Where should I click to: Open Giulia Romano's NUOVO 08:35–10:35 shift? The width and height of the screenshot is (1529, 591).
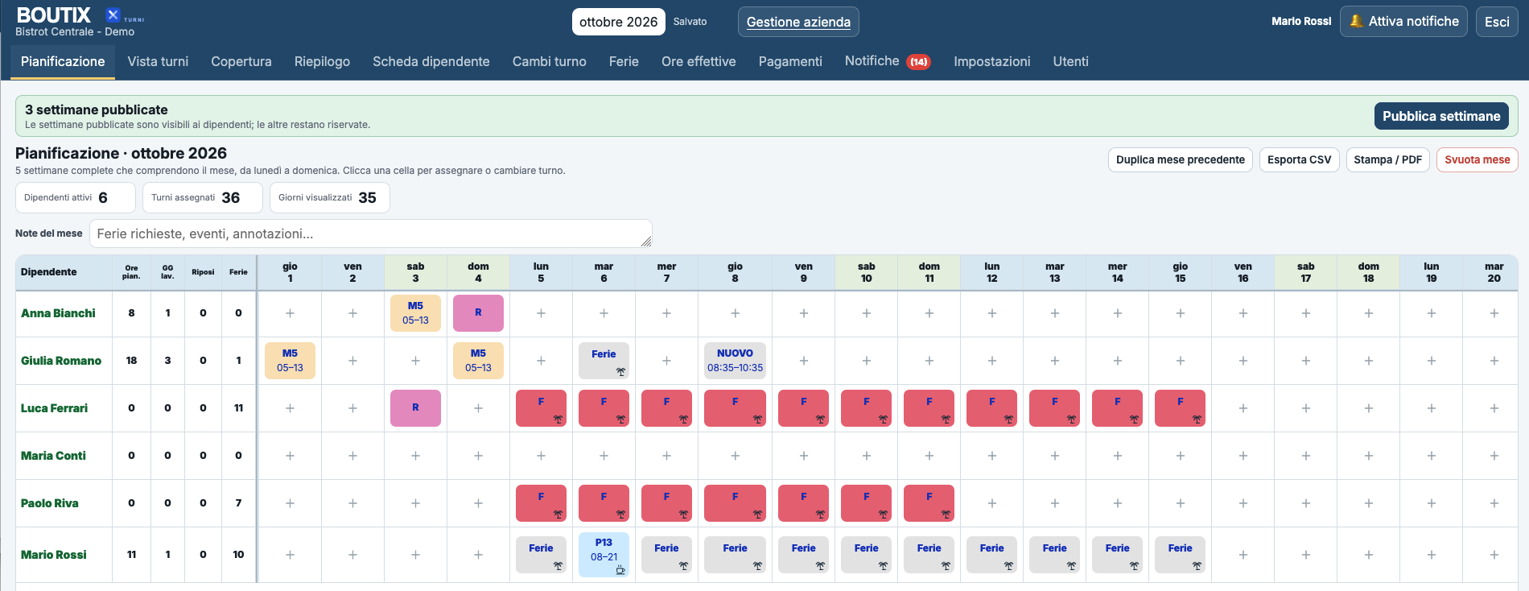point(735,361)
